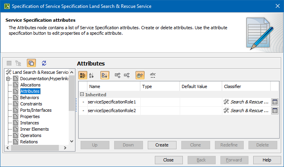Click the collapse all rows icon
The image size is (284, 167).
127,75
